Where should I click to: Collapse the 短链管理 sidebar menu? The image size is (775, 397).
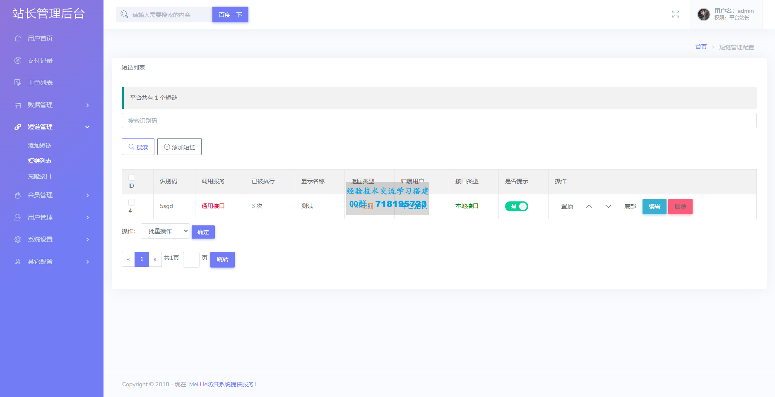pyautogui.click(x=52, y=127)
